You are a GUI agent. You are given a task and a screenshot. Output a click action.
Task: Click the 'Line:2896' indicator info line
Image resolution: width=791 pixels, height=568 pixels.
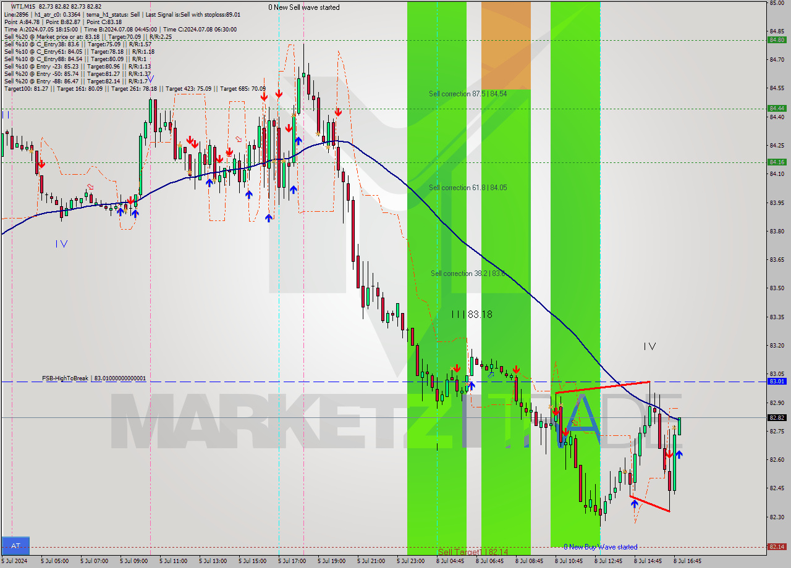click(122, 14)
